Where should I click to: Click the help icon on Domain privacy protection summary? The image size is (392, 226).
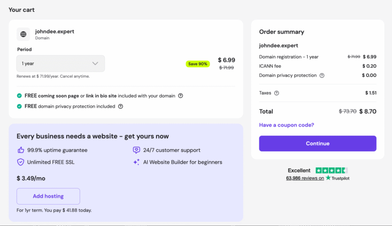click(x=322, y=75)
